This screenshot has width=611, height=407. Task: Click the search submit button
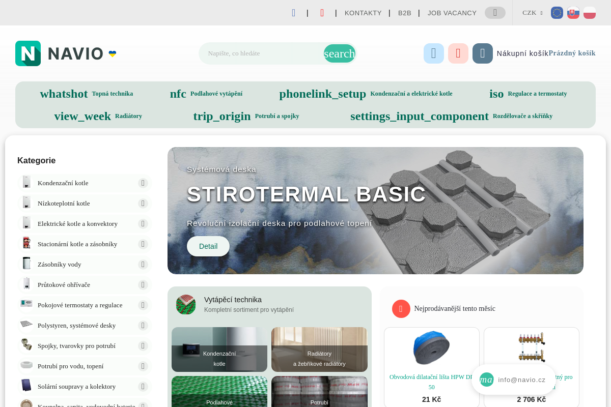tap(340, 53)
